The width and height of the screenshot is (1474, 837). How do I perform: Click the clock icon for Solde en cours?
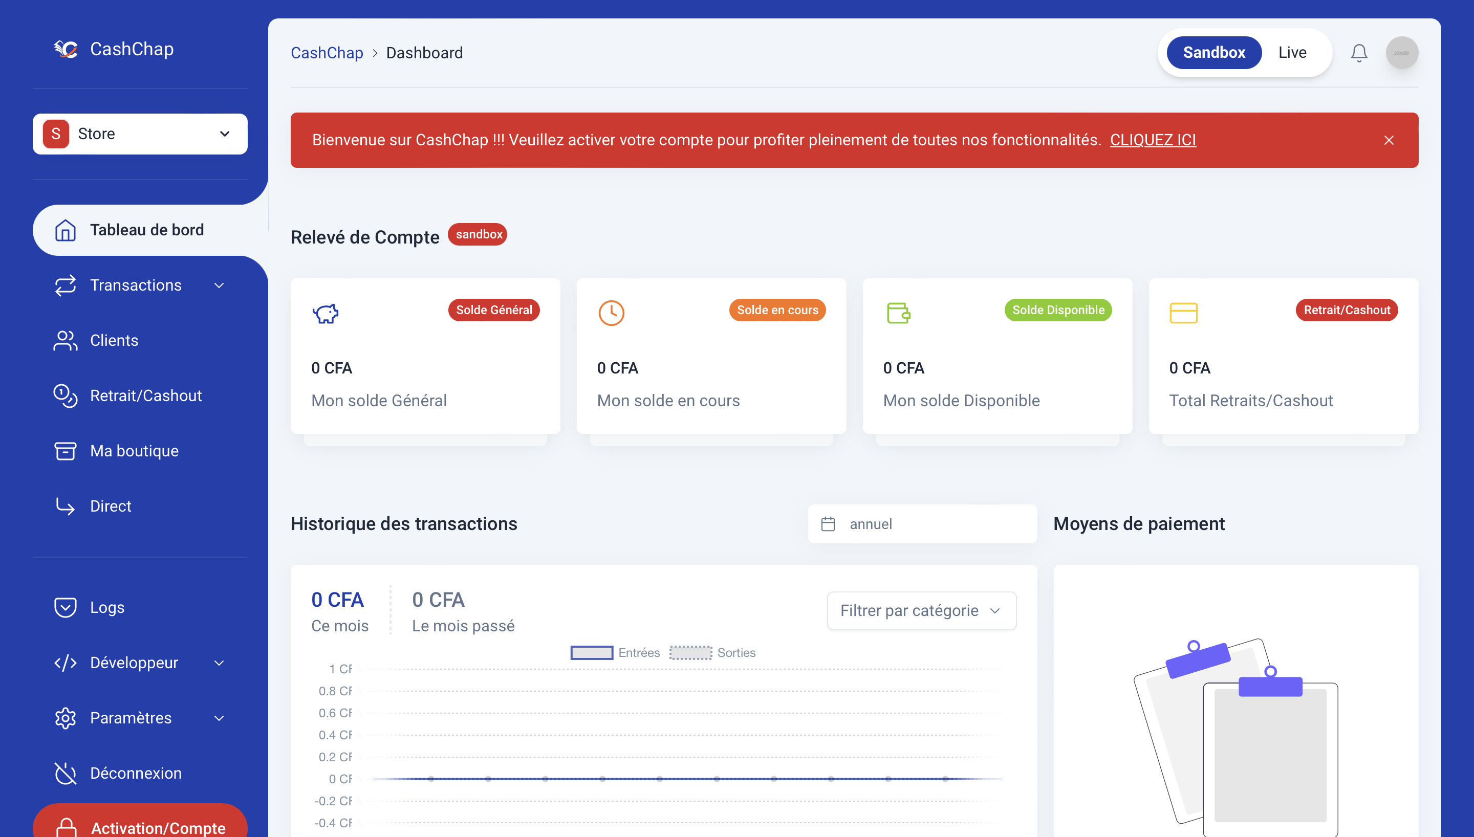tap(611, 313)
